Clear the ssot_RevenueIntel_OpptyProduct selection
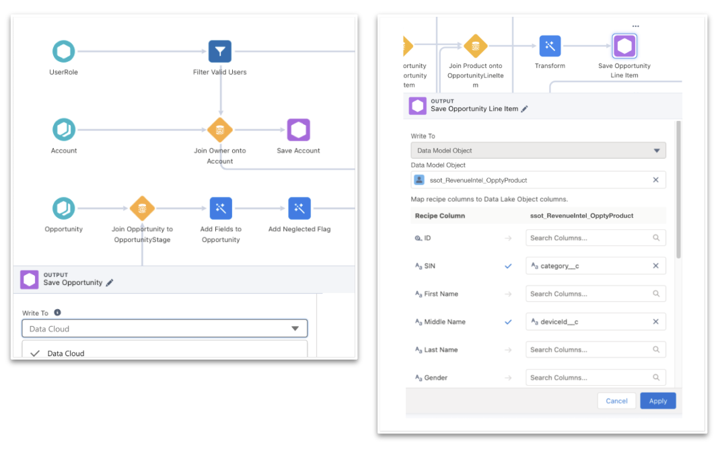Image resolution: width=720 pixels, height=453 pixels. tap(655, 180)
